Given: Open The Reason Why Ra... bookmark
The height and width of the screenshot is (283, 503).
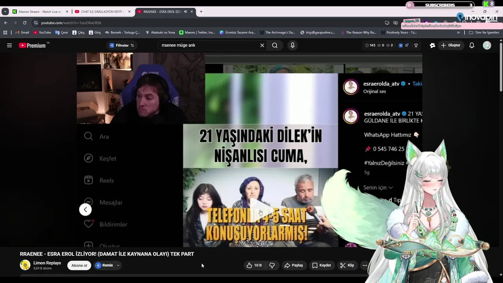Looking at the screenshot, I should (x=358, y=33).
